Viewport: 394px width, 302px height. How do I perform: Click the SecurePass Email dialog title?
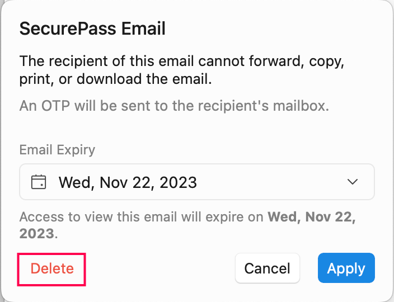[92, 29]
